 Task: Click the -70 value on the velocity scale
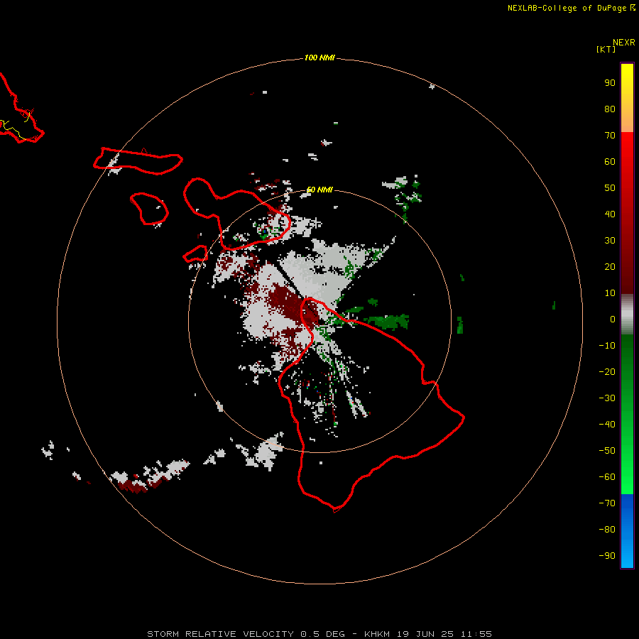pos(607,503)
